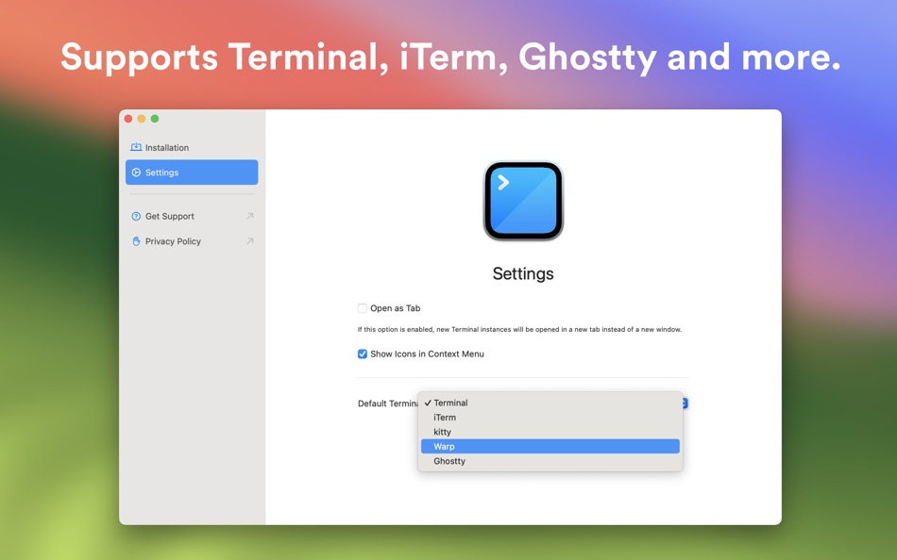Click the external arrow beside Get Support

click(249, 216)
